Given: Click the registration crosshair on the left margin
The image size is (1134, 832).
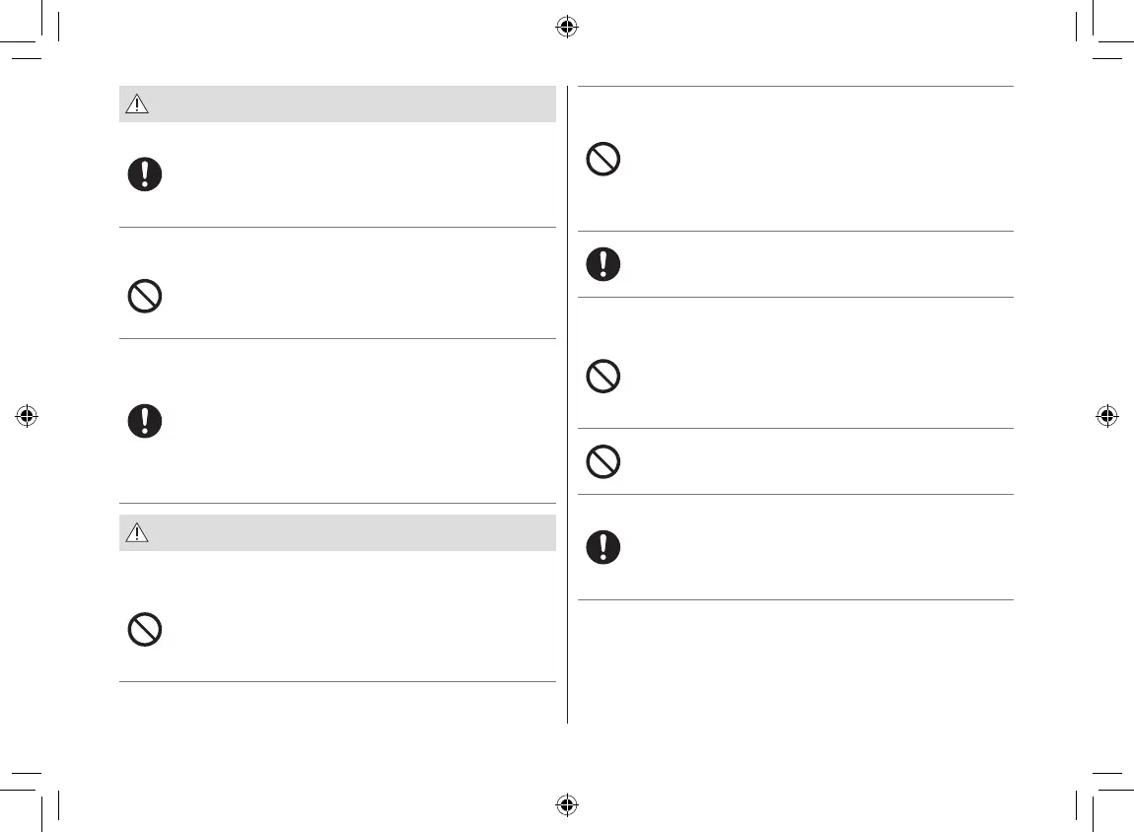Looking at the screenshot, I should [x=28, y=416].
